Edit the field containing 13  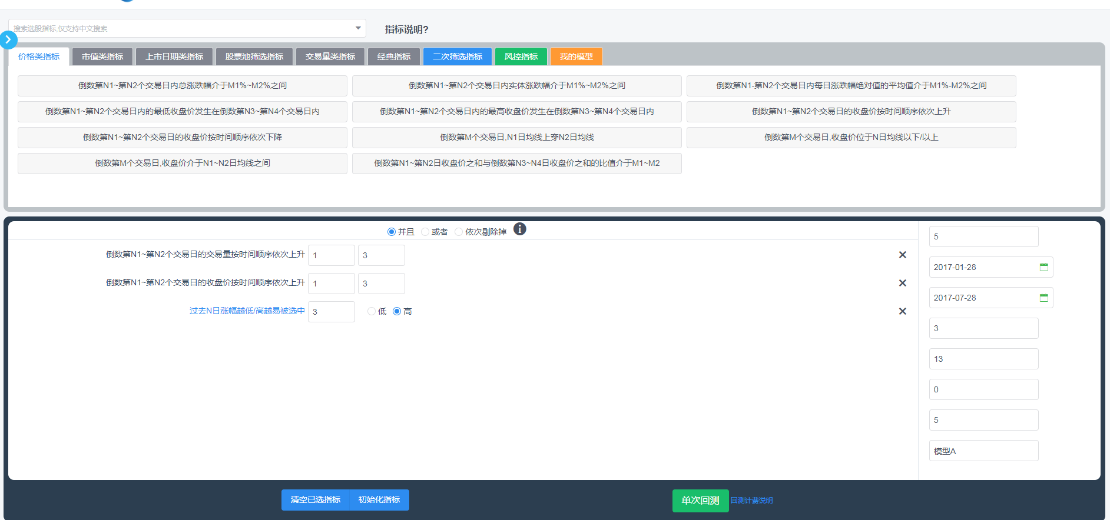[984, 359]
